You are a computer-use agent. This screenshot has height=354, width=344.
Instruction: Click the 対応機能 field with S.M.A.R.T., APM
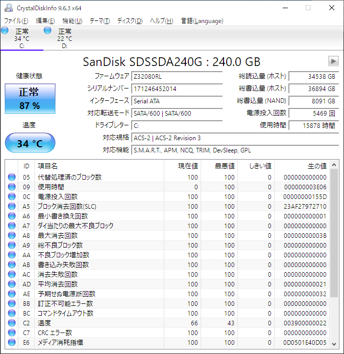pos(235,150)
